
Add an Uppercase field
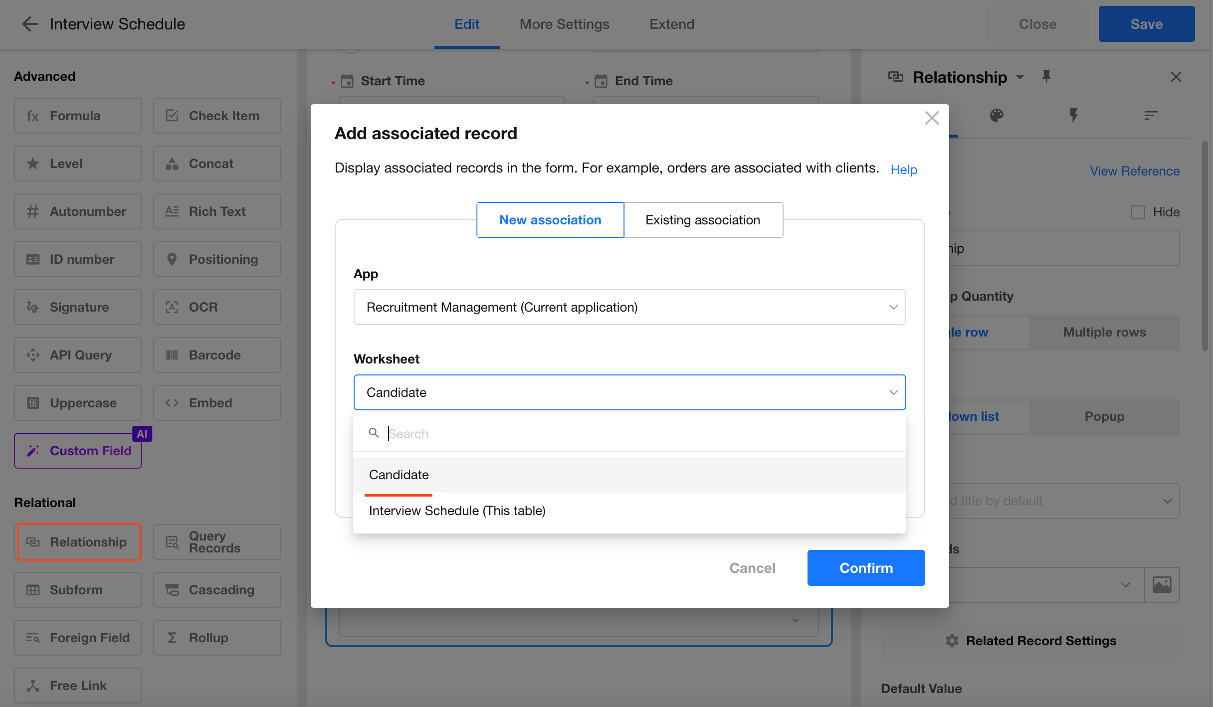(x=78, y=403)
